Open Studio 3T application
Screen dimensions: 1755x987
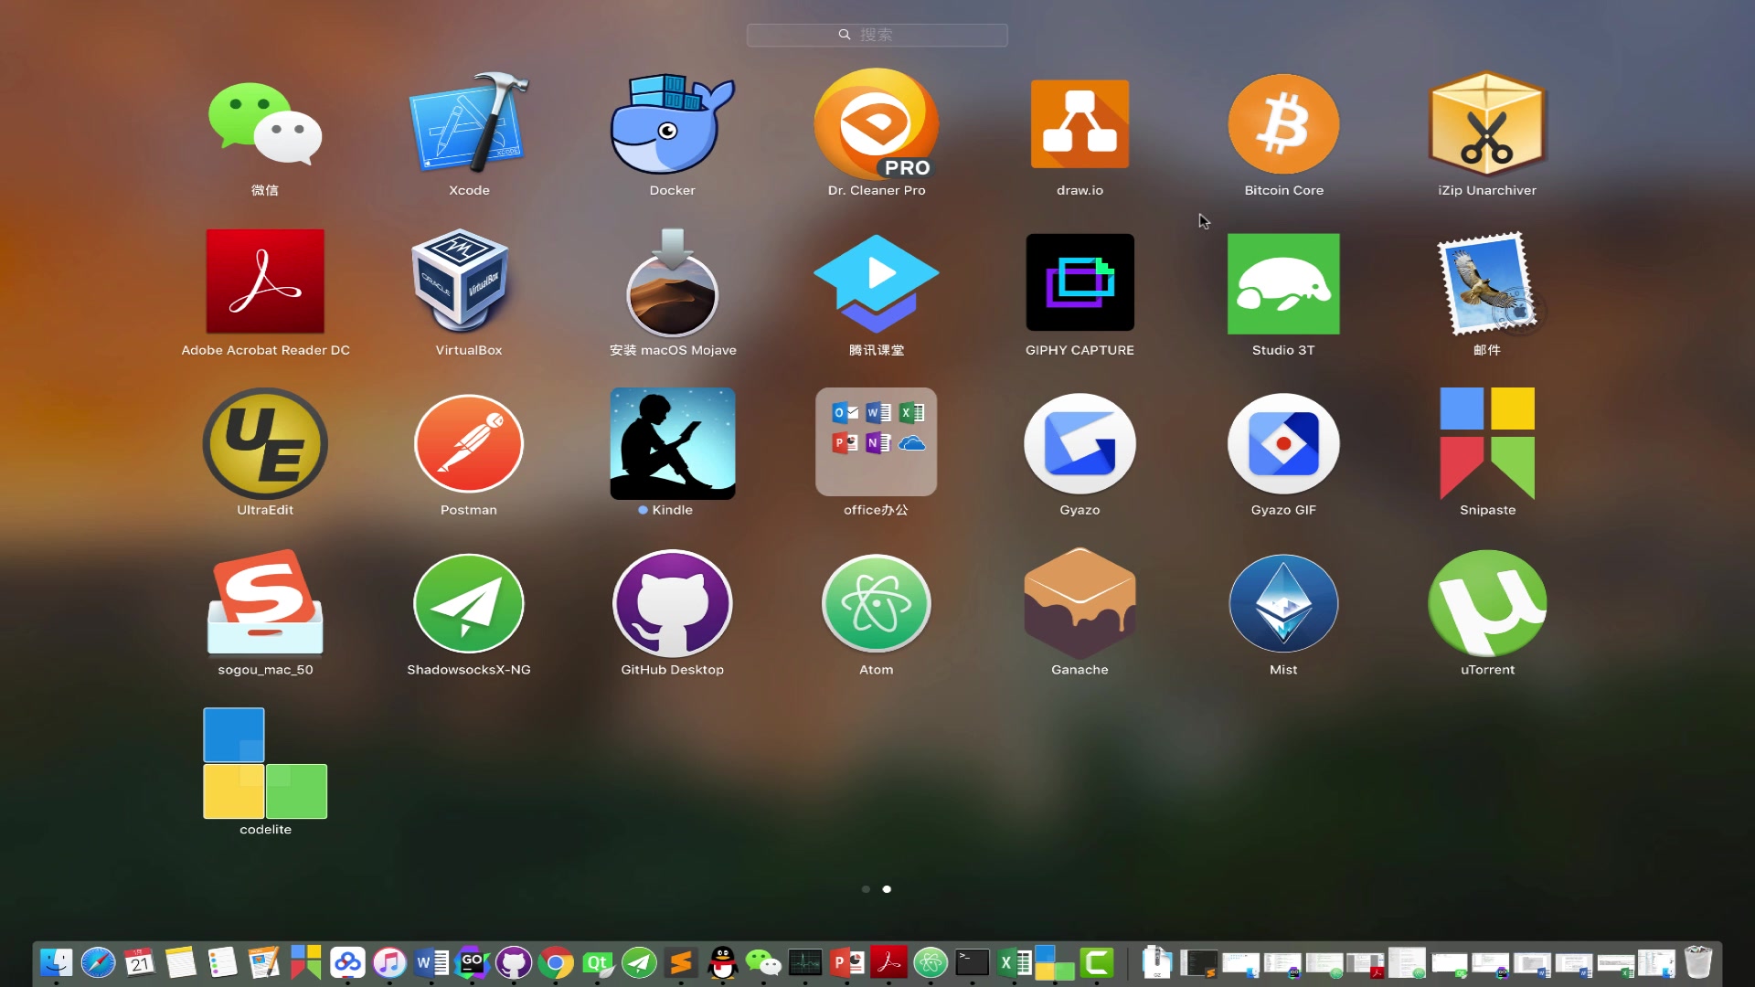point(1283,283)
